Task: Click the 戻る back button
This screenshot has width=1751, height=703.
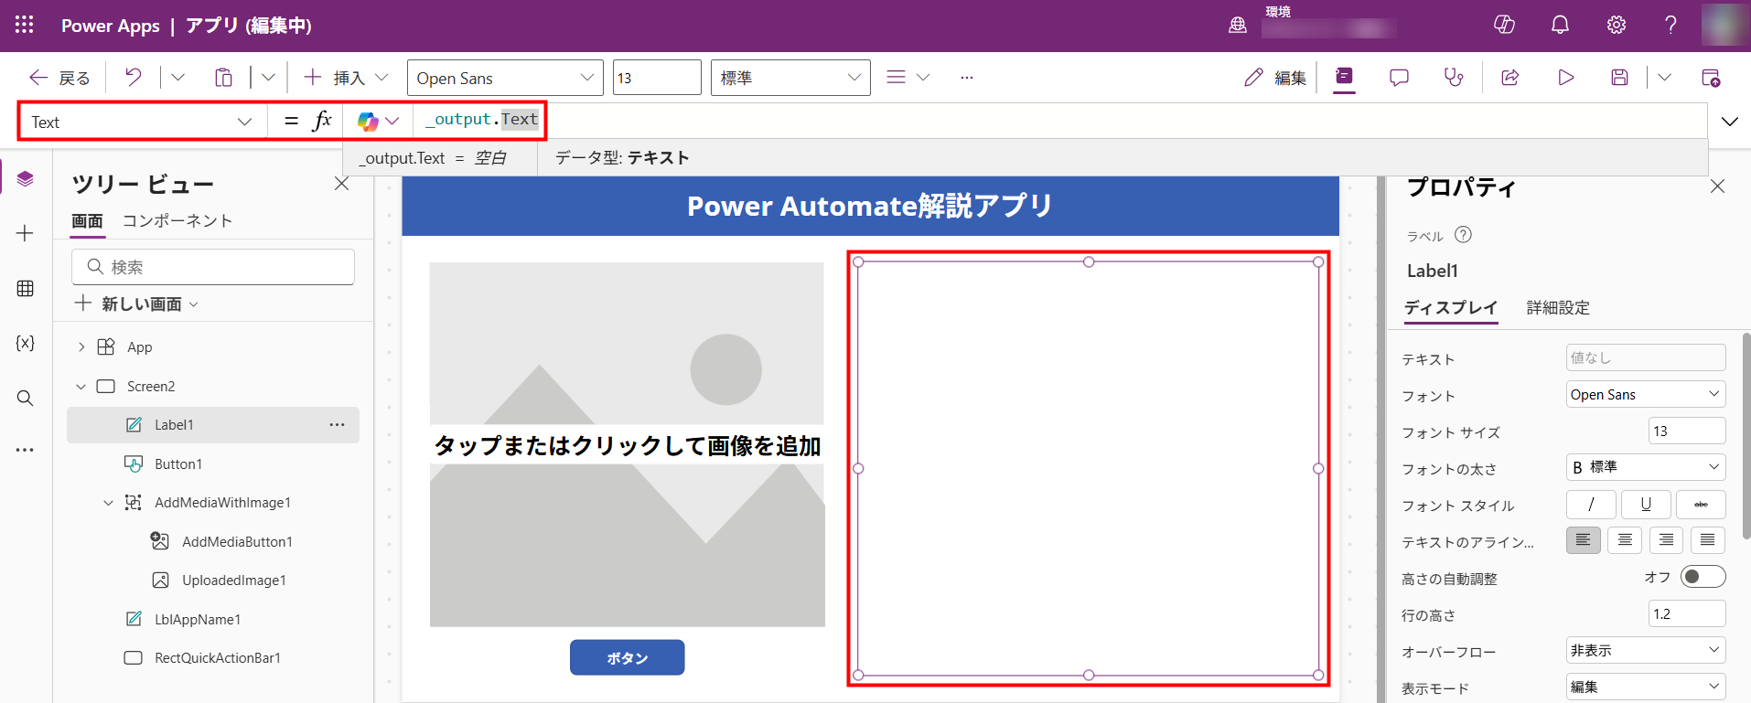Action: point(60,78)
